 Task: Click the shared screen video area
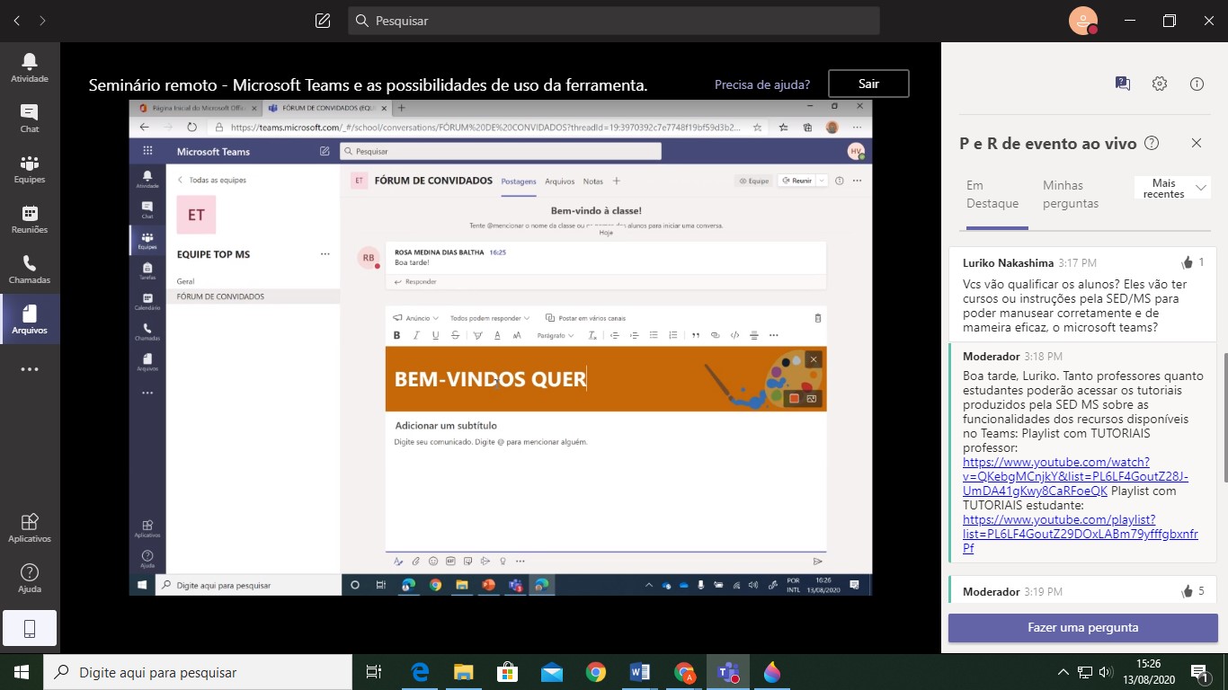tap(501, 348)
